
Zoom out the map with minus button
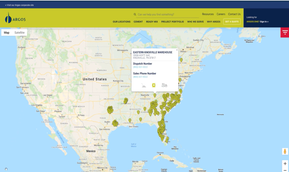pos(285,170)
